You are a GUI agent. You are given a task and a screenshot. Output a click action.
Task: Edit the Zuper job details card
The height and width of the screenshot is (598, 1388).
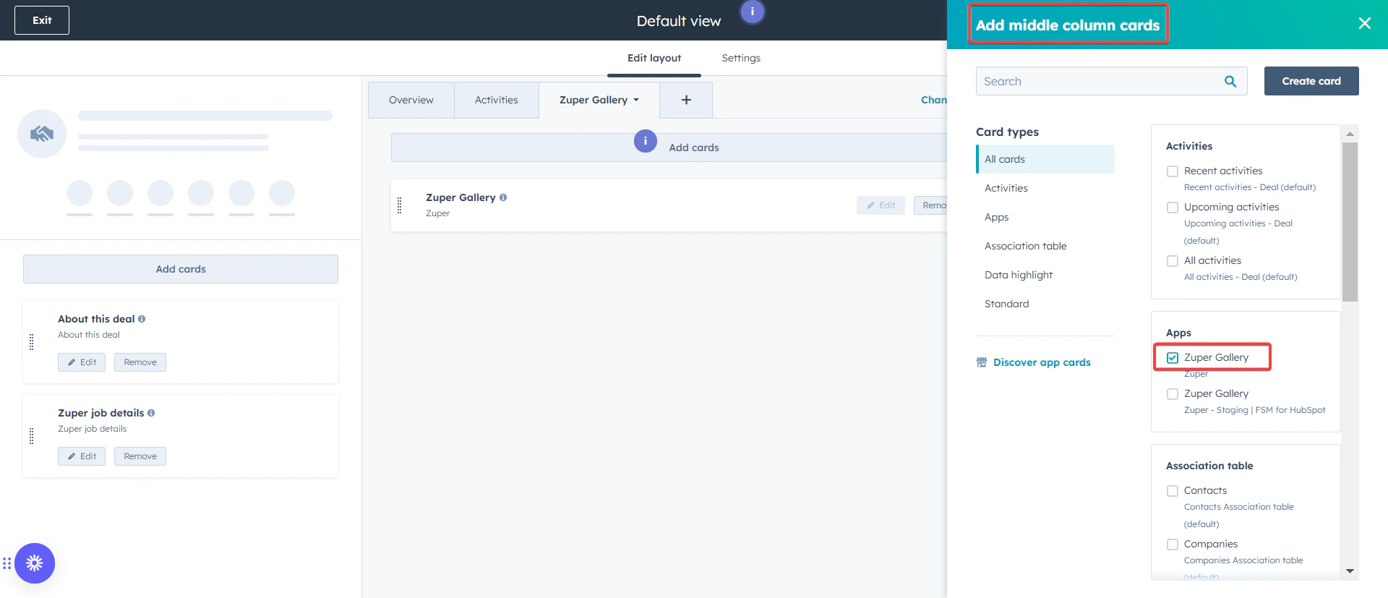82,456
